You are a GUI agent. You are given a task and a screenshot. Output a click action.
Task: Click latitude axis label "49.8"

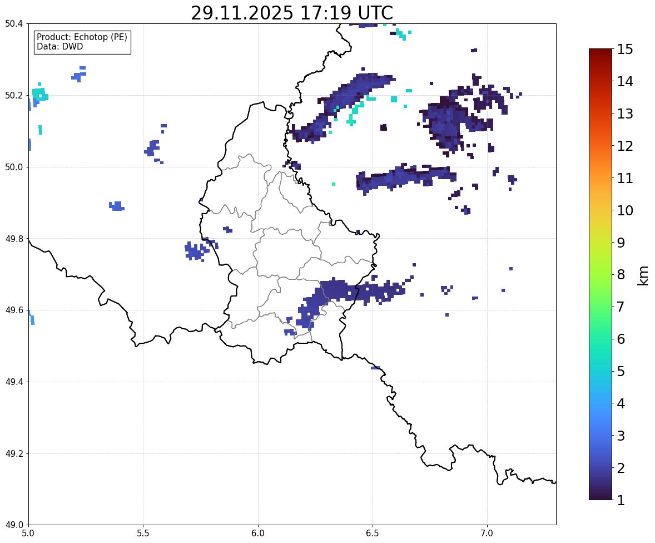coord(13,239)
